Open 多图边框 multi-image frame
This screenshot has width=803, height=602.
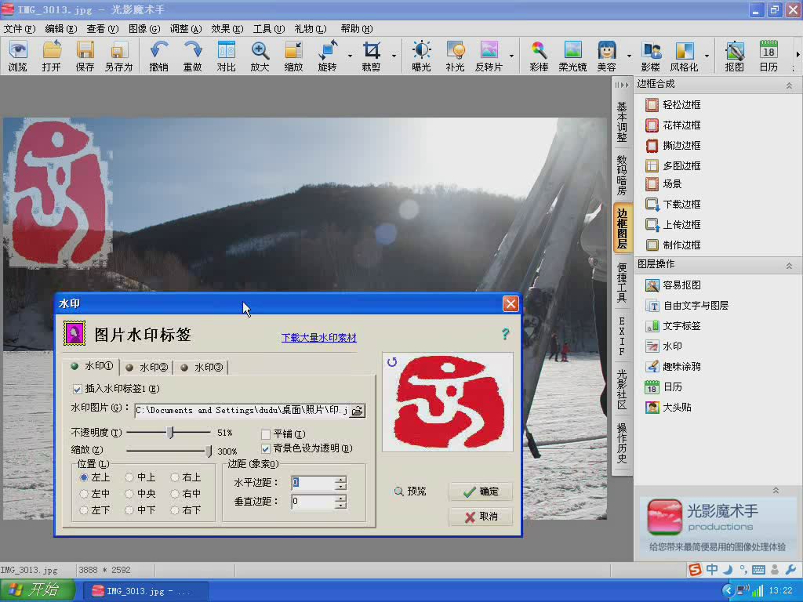pos(673,166)
